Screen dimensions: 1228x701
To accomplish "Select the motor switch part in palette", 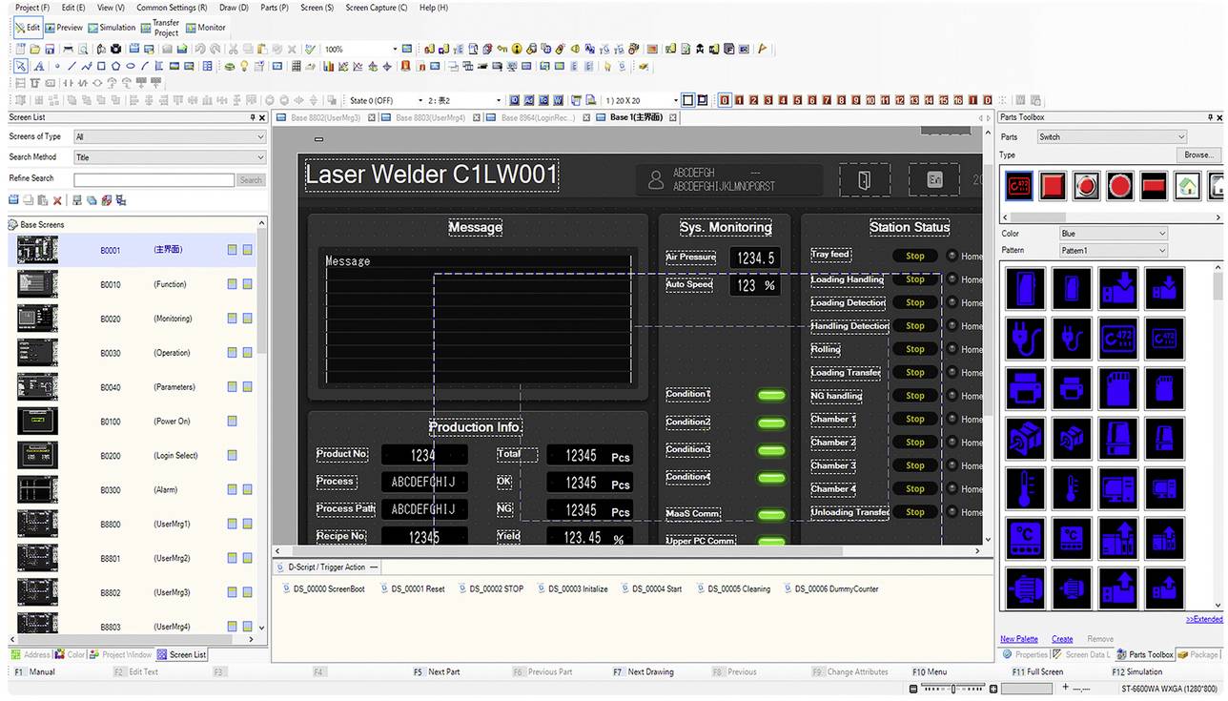I will [1025, 588].
